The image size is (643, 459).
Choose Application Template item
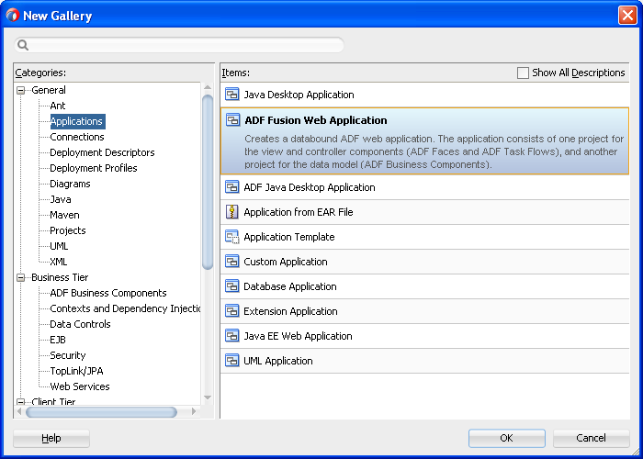pyautogui.click(x=424, y=237)
